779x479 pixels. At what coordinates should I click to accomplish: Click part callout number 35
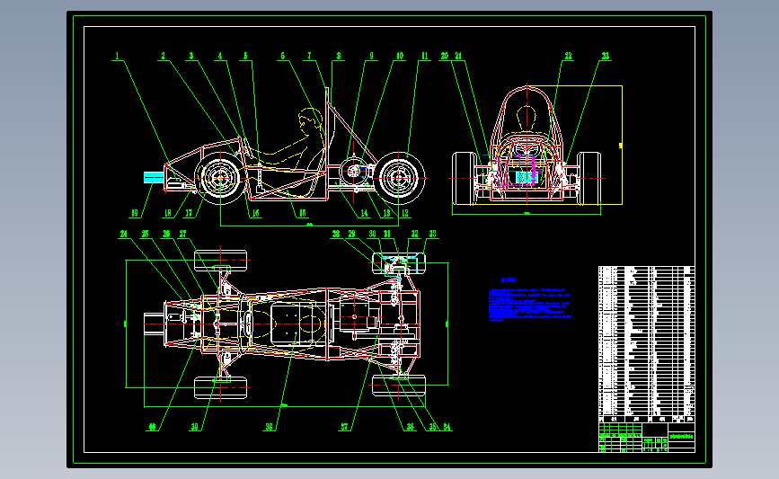tap(433, 427)
